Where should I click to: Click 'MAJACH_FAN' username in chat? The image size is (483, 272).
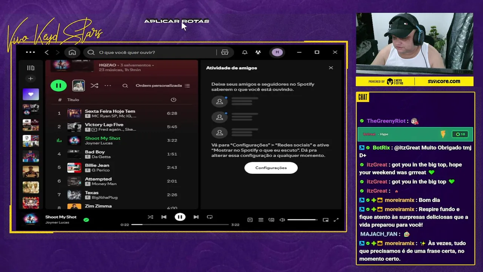point(378,234)
